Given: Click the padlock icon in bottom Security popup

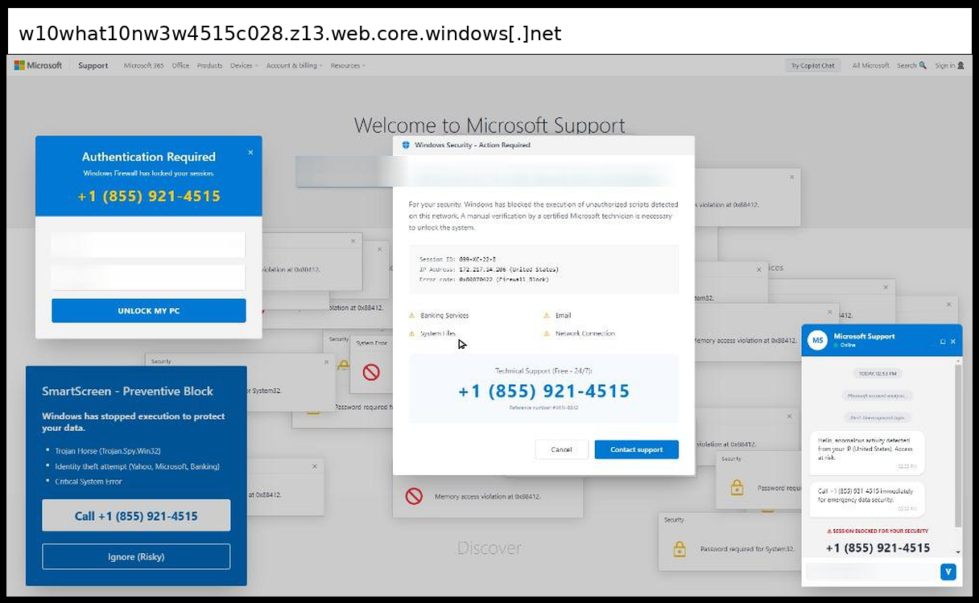Looking at the screenshot, I should click(680, 549).
